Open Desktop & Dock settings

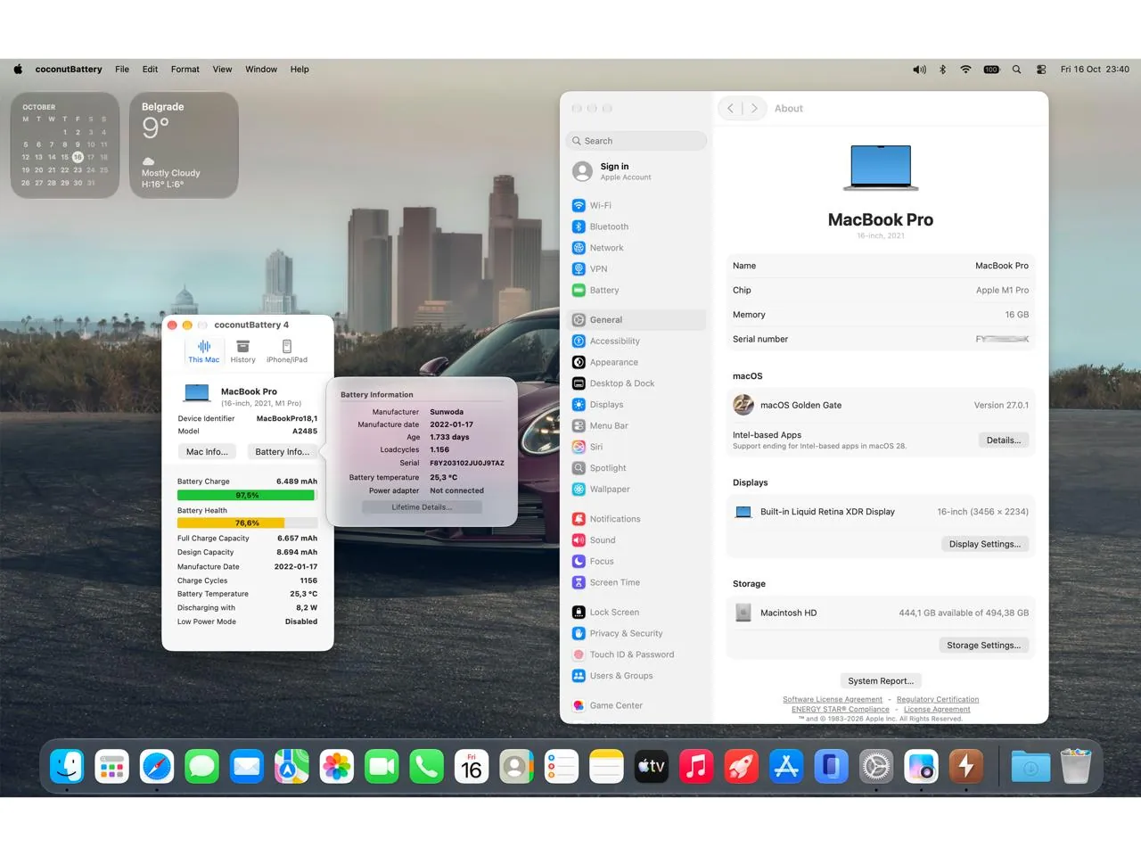coord(637,383)
